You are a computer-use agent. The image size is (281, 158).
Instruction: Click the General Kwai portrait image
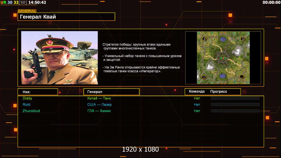(60, 58)
